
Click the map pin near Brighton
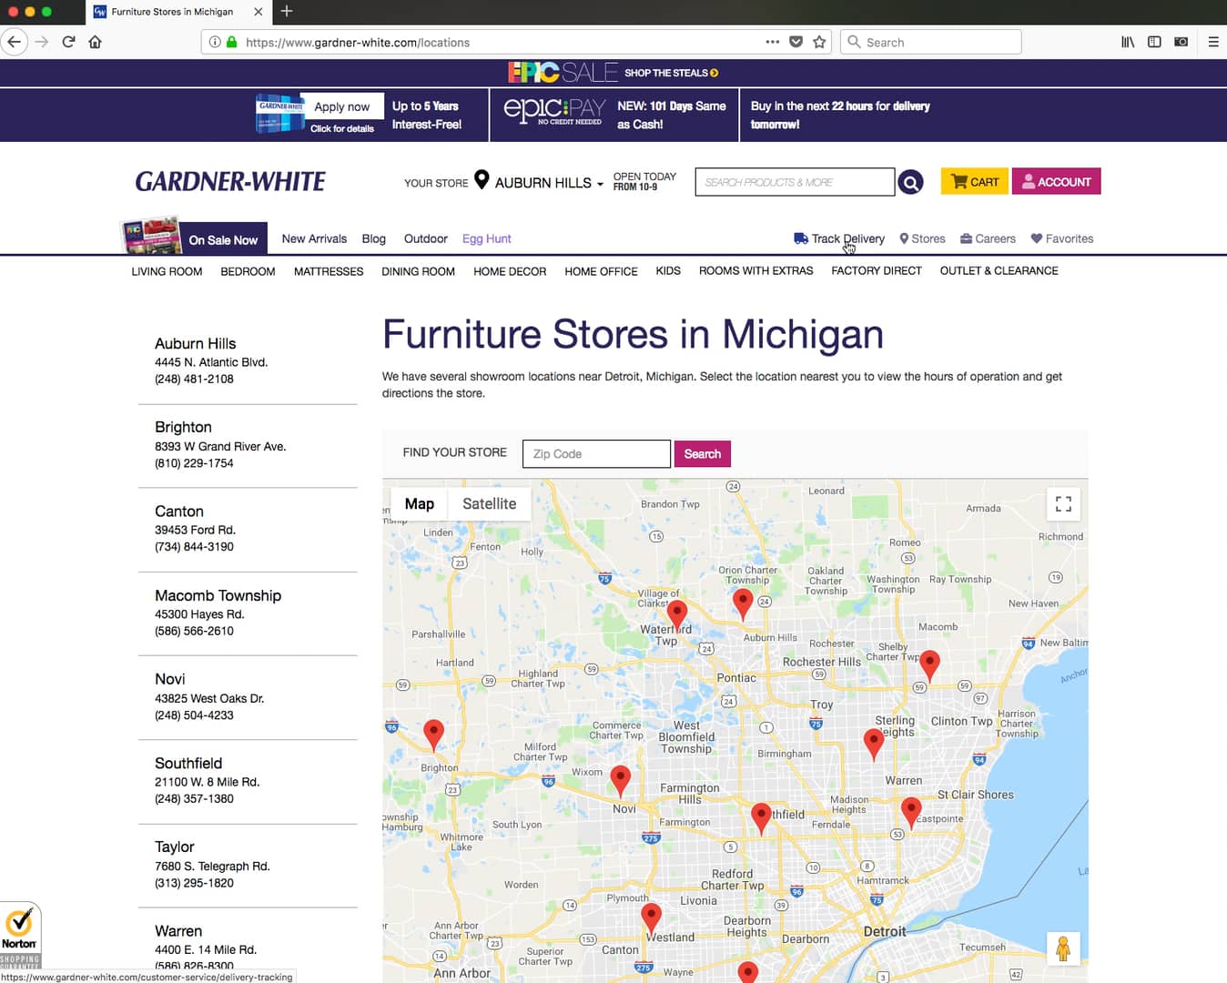click(434, 734)
